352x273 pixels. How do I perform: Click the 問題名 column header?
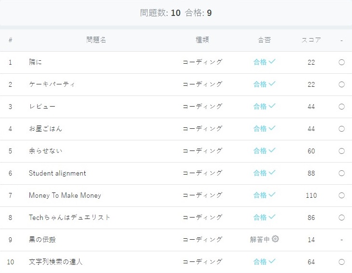coord(96,40)
